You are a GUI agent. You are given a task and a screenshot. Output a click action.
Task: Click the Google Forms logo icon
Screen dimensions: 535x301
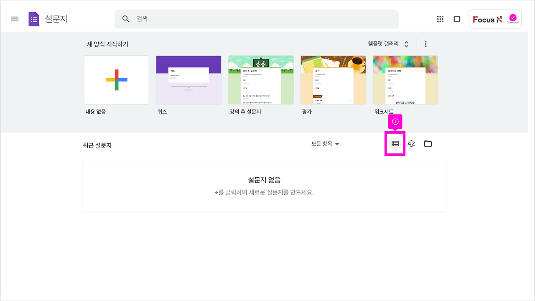click(x=33, y=19)
